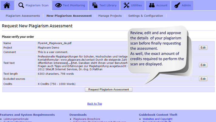The height and width of the screenshot is (122, 216).
Task: Open Settings & Configuration submenu
Action: (146, 16)
